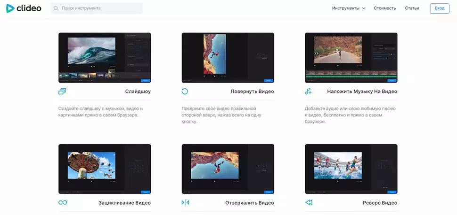Open the Статьи articles page
The image size is (457, 215).
(412, 8)
